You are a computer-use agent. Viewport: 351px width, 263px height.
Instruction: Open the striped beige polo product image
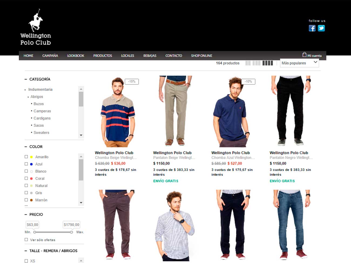(118, 112)
